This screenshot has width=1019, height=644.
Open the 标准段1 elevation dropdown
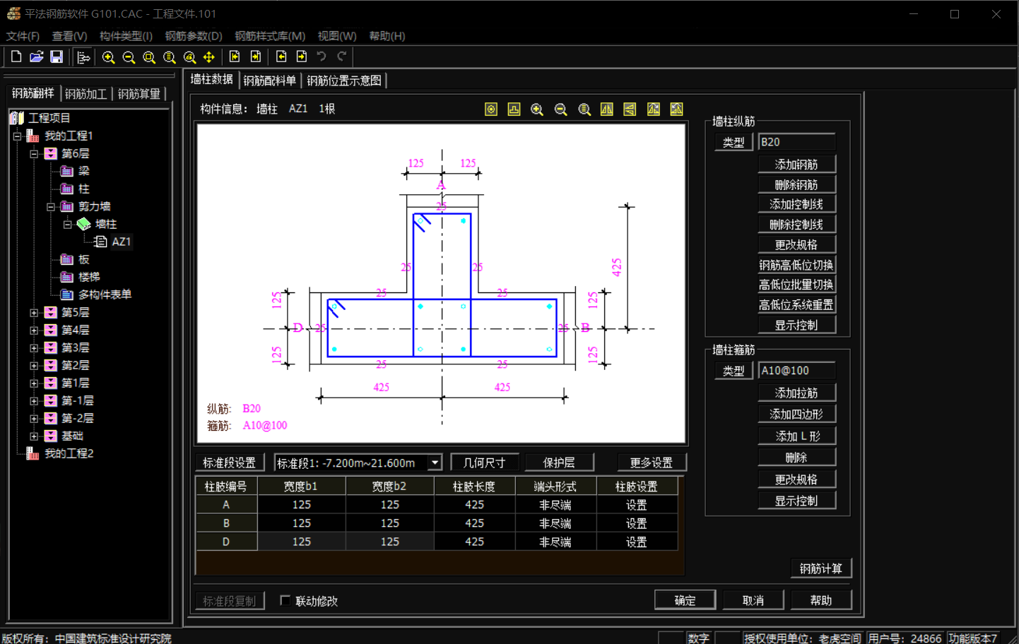(x=435, y=463)
